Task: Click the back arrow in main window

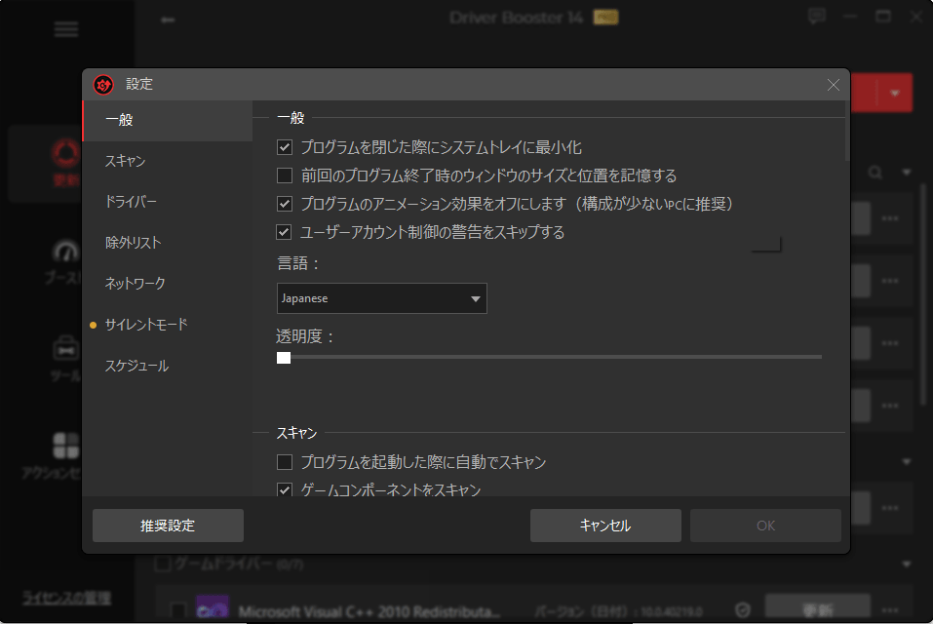Action: (x=168, y=19)
